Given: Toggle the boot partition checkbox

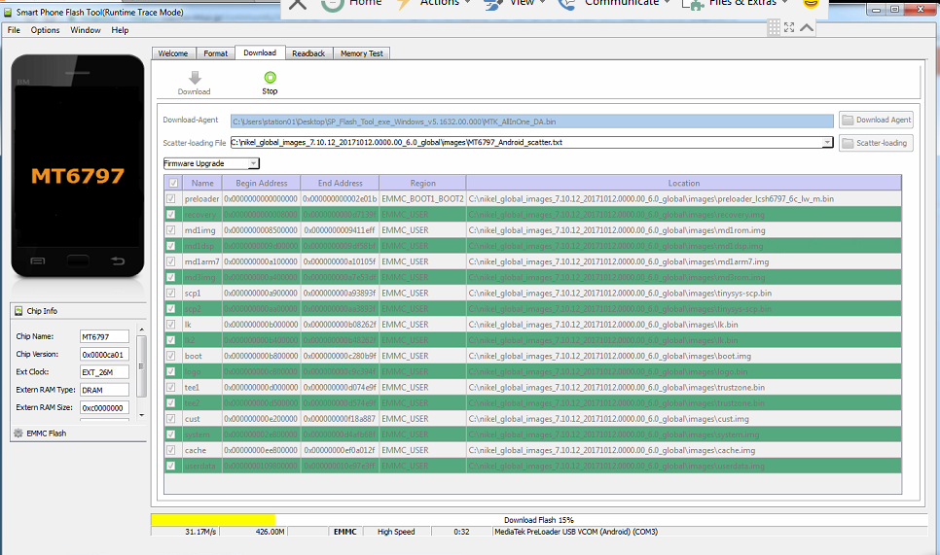Looking at the screenshot, I should click(x=172, y=356).
